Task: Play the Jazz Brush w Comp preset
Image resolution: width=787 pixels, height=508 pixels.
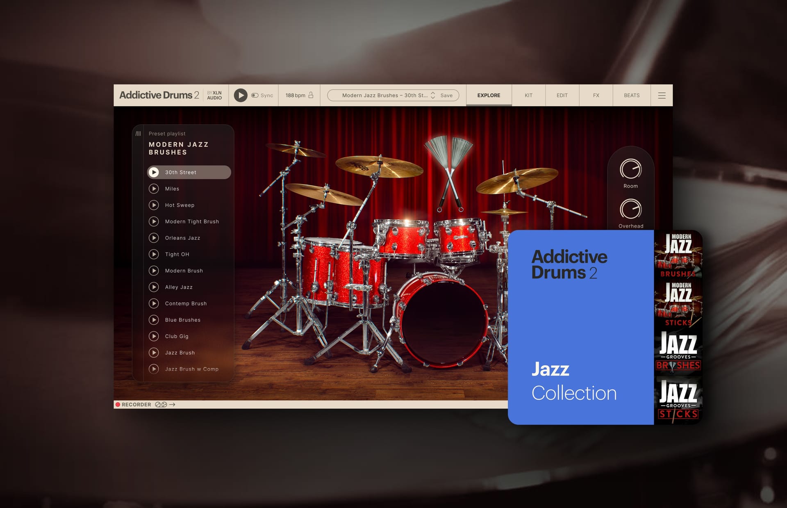Action: coord(154,369)
